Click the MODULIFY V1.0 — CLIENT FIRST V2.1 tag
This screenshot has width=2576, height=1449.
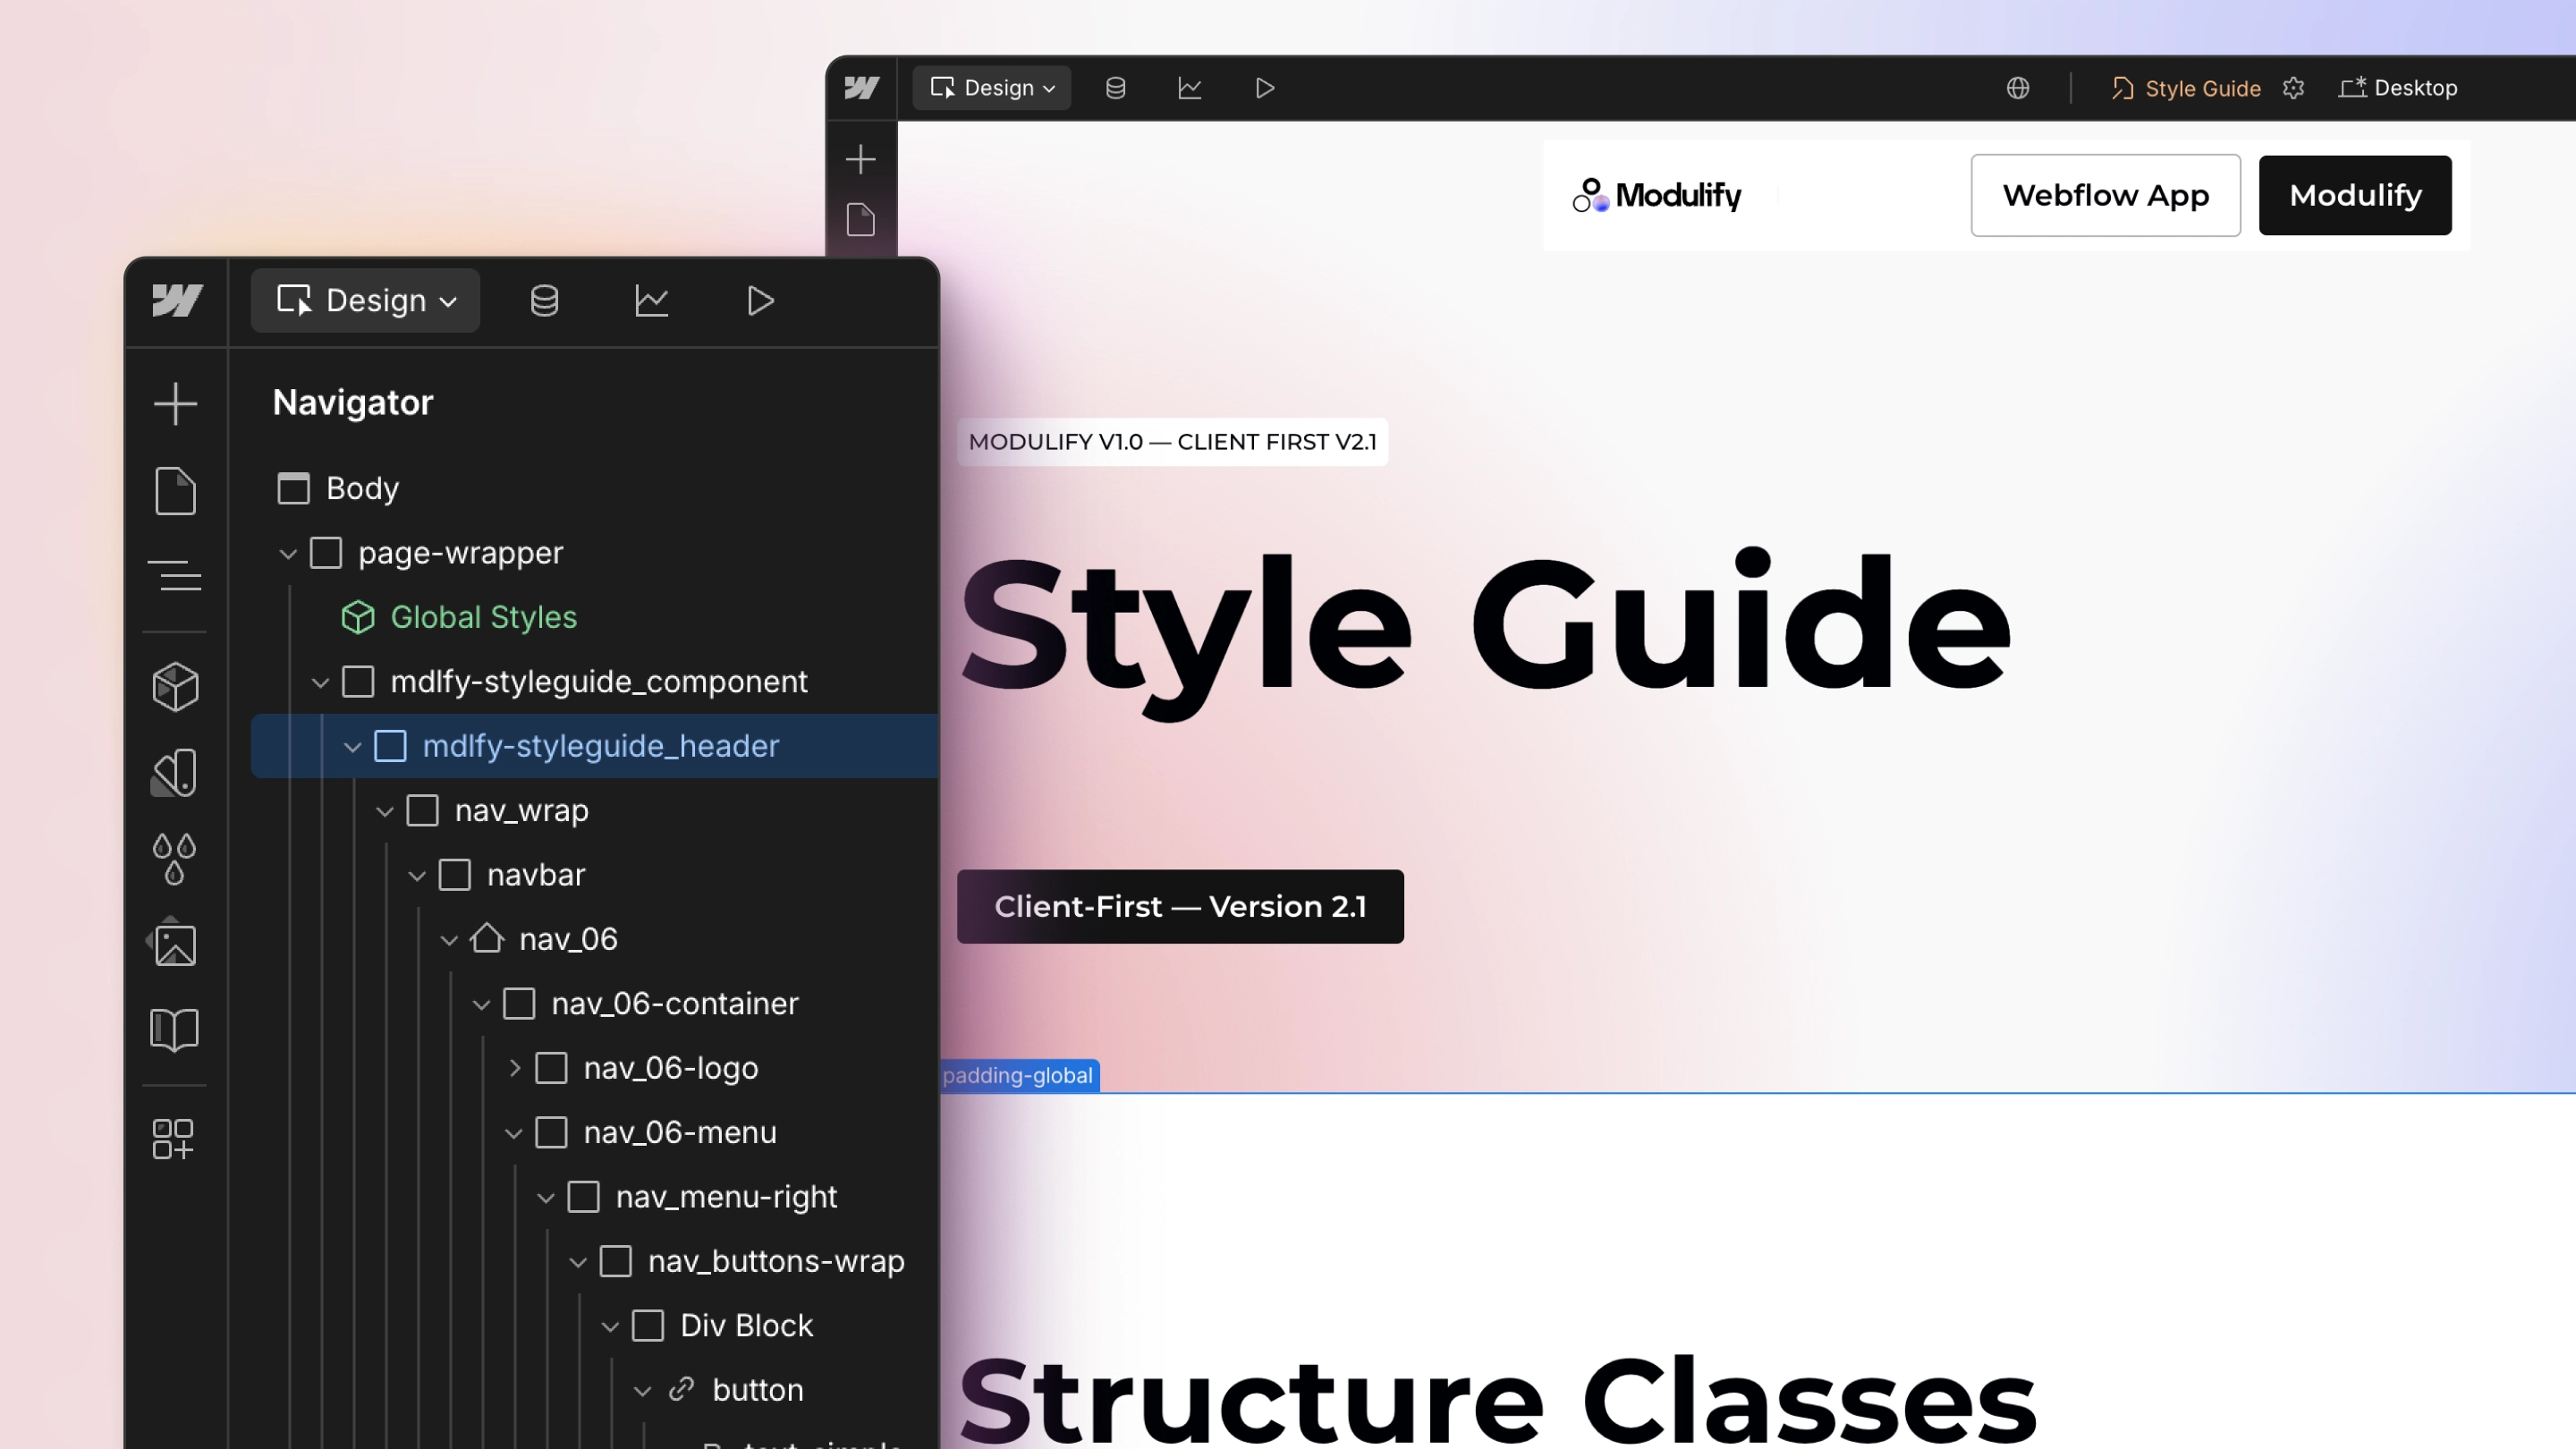click(1172, 442)
